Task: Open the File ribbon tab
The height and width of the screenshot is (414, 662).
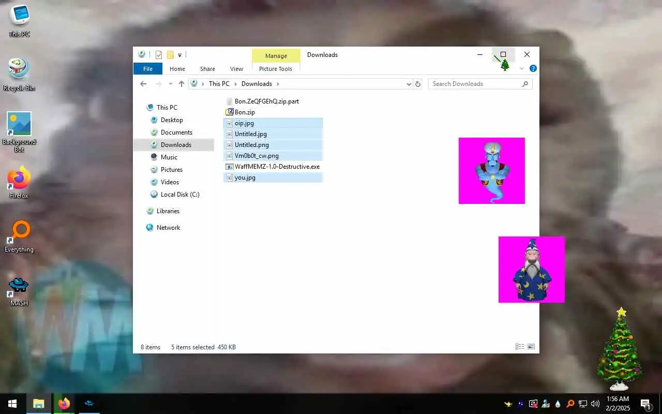Action: 148,69
